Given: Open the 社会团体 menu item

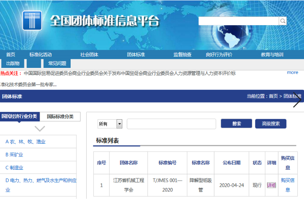Looking at the screenshot, I should coord(89,55).
